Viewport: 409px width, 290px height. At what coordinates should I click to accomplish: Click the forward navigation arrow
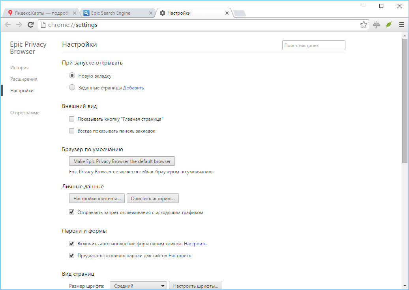(19, 25)
